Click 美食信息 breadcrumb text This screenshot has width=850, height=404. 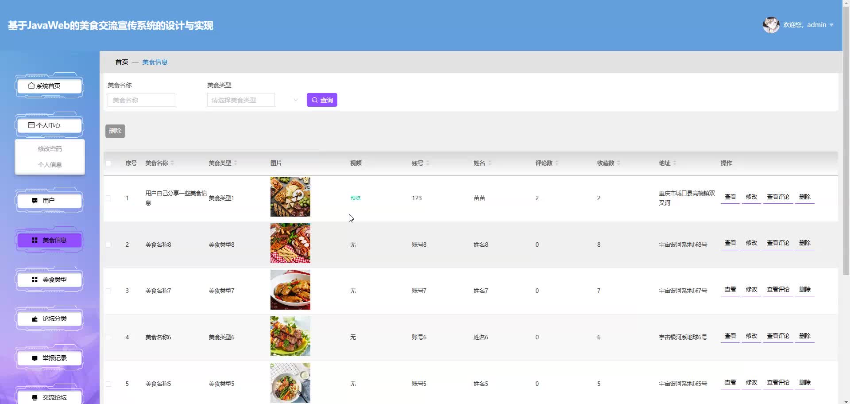pos(155,62)
